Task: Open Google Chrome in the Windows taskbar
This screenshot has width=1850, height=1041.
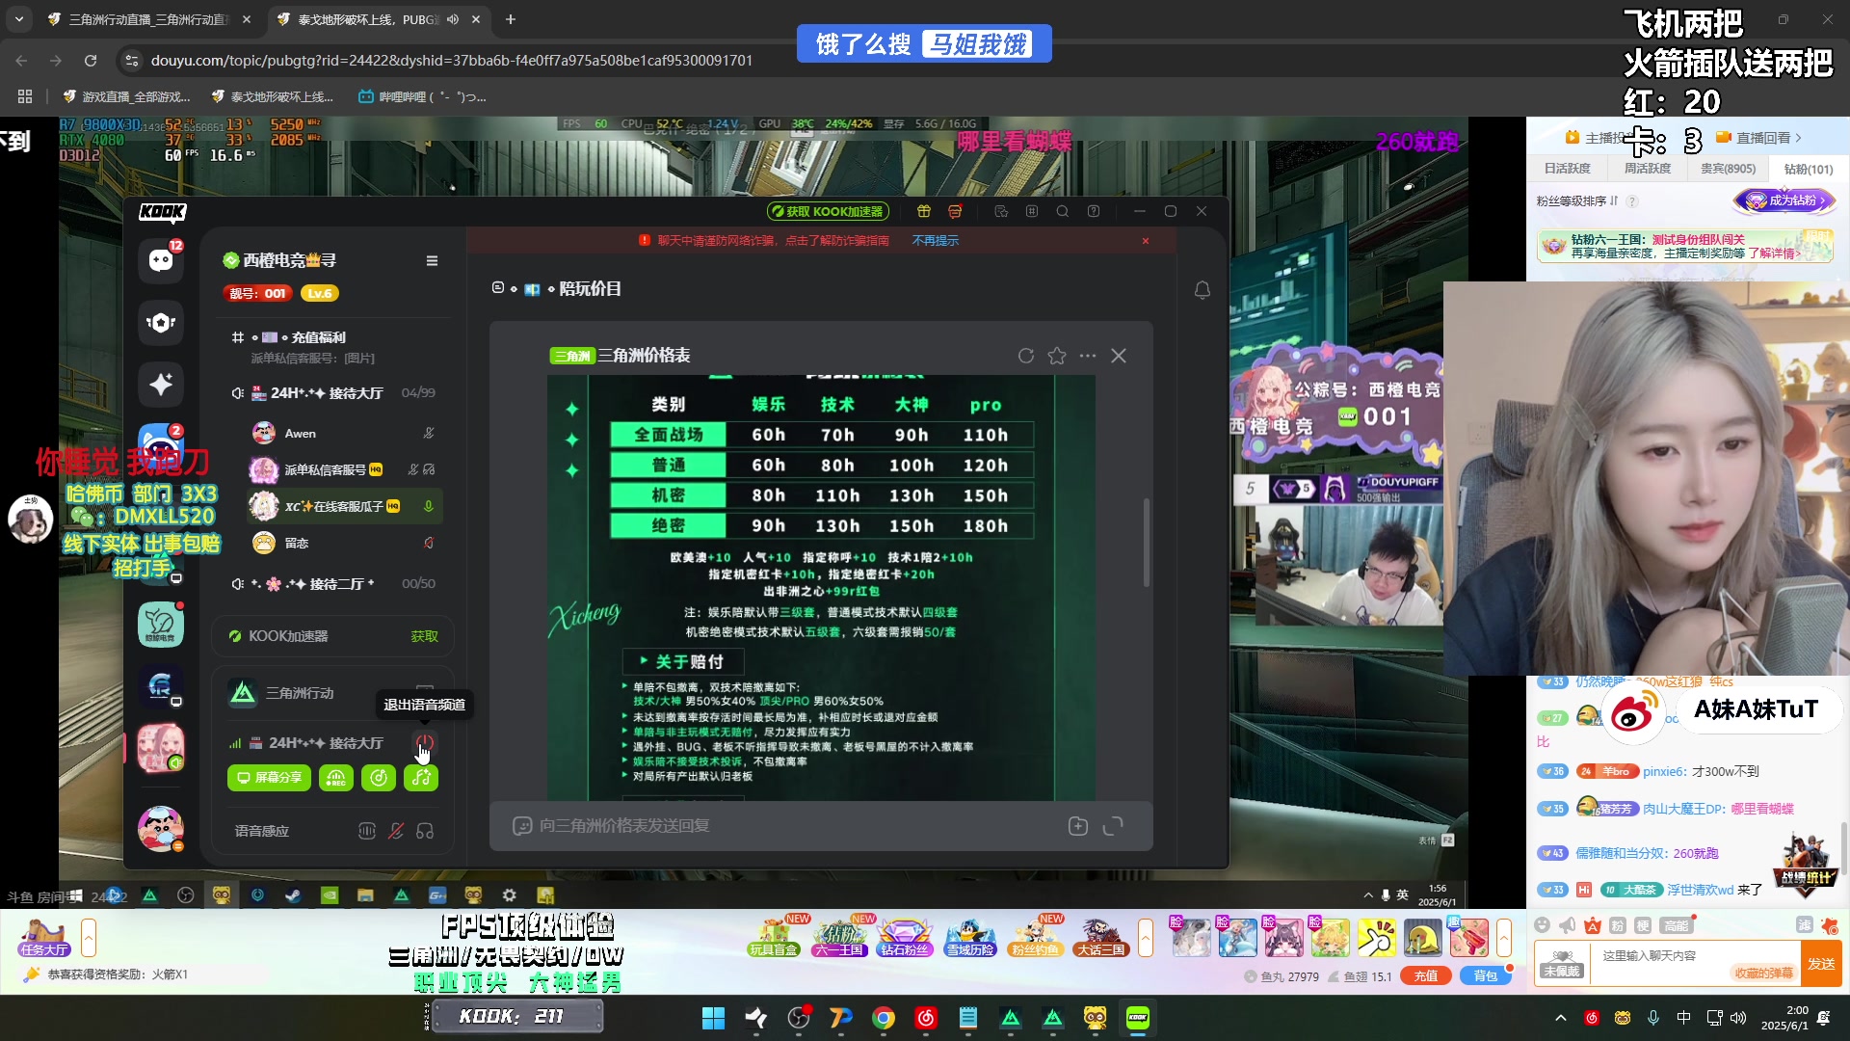Action: coord(884,1018)
